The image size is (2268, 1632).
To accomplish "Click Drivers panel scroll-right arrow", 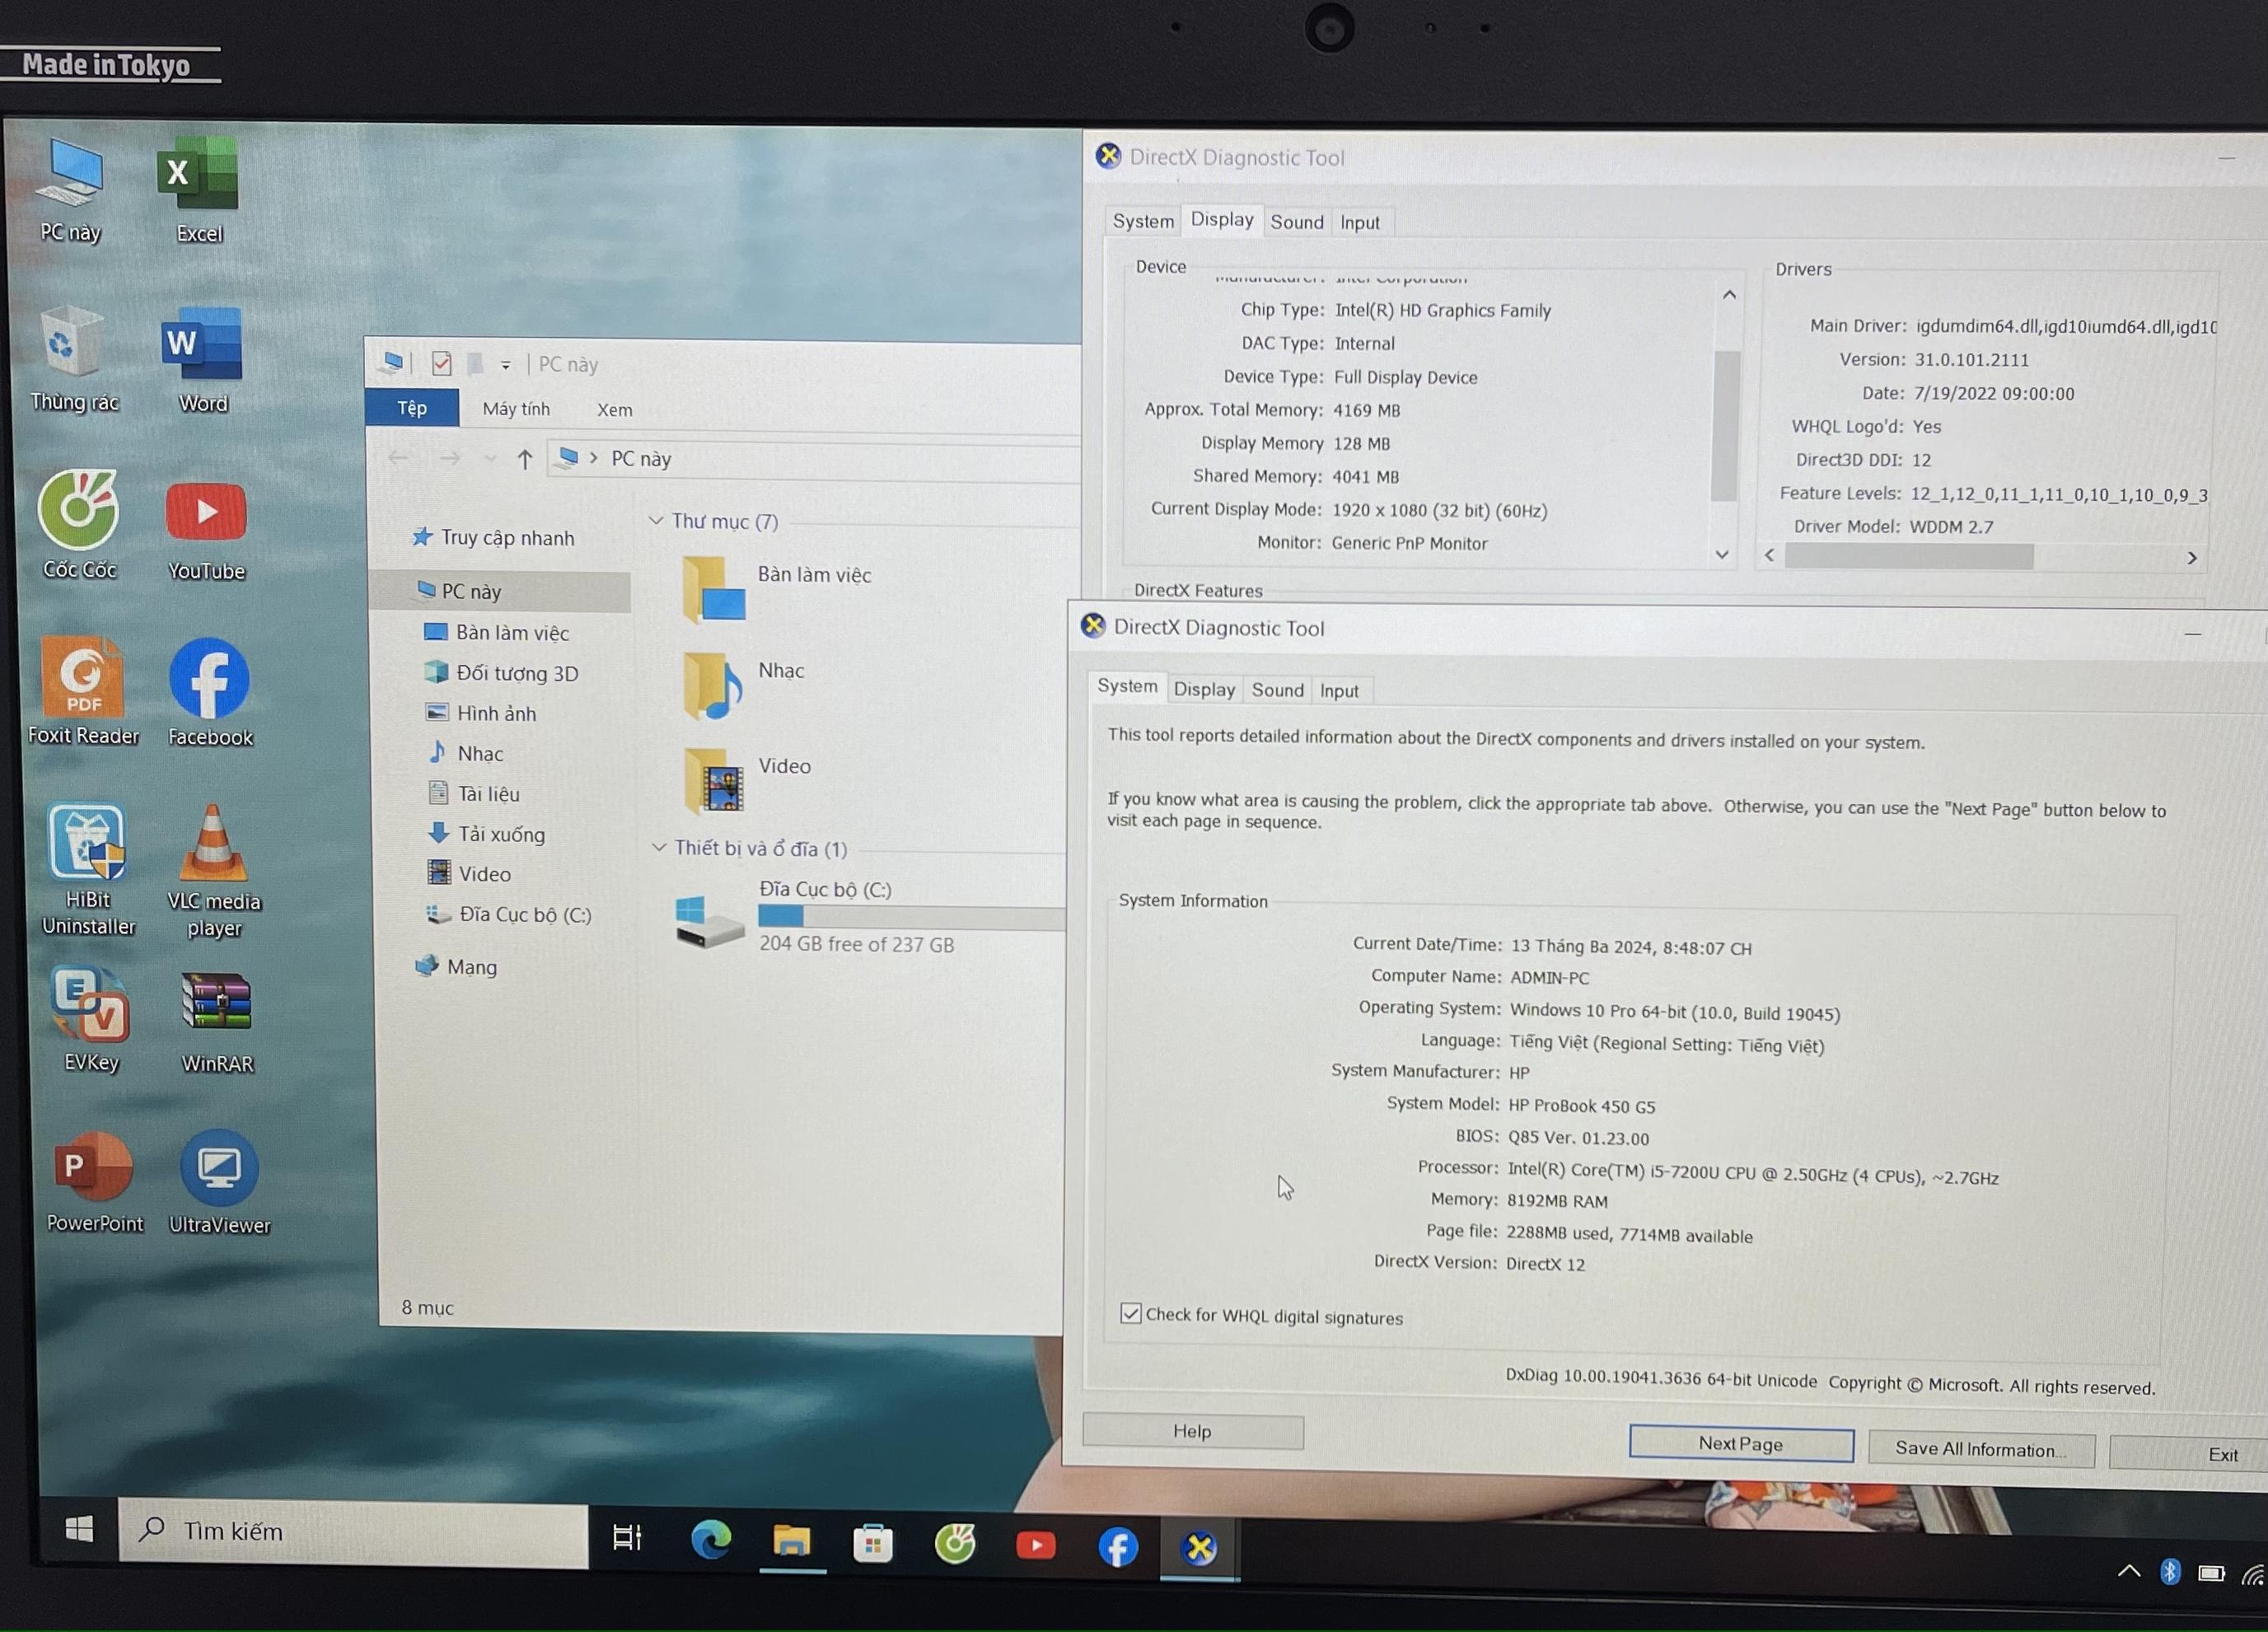I will [x=2192, y=558].
